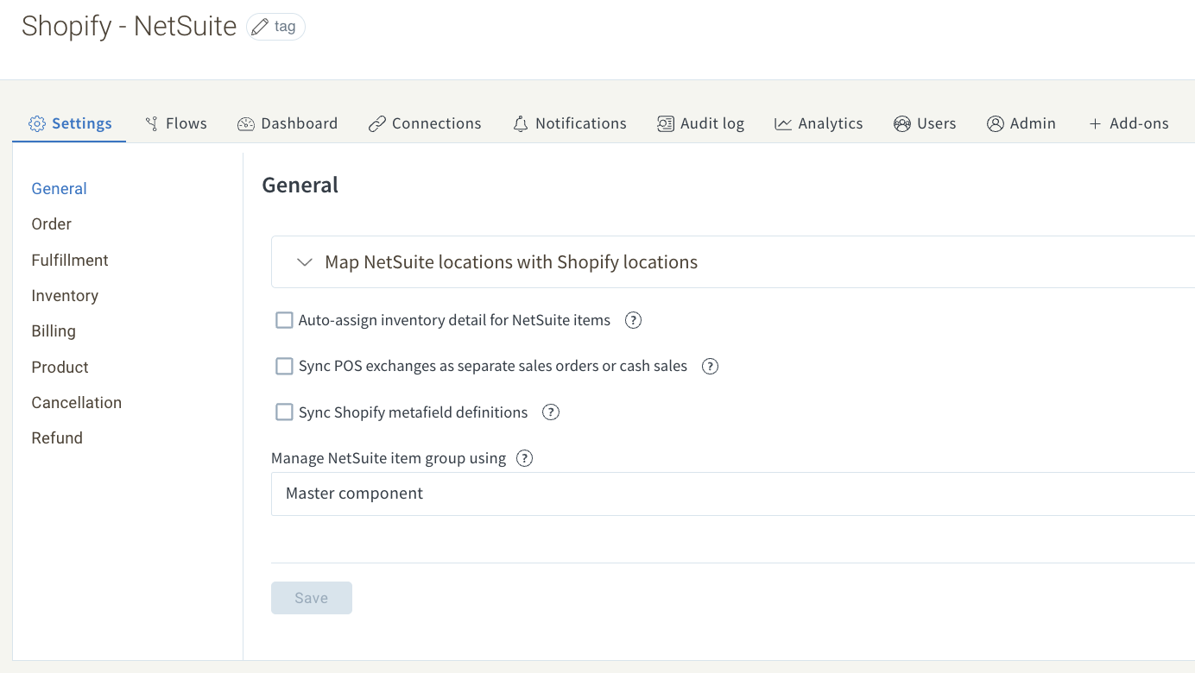
Task: Open the Notifications tab
Action: click(570, 123)
